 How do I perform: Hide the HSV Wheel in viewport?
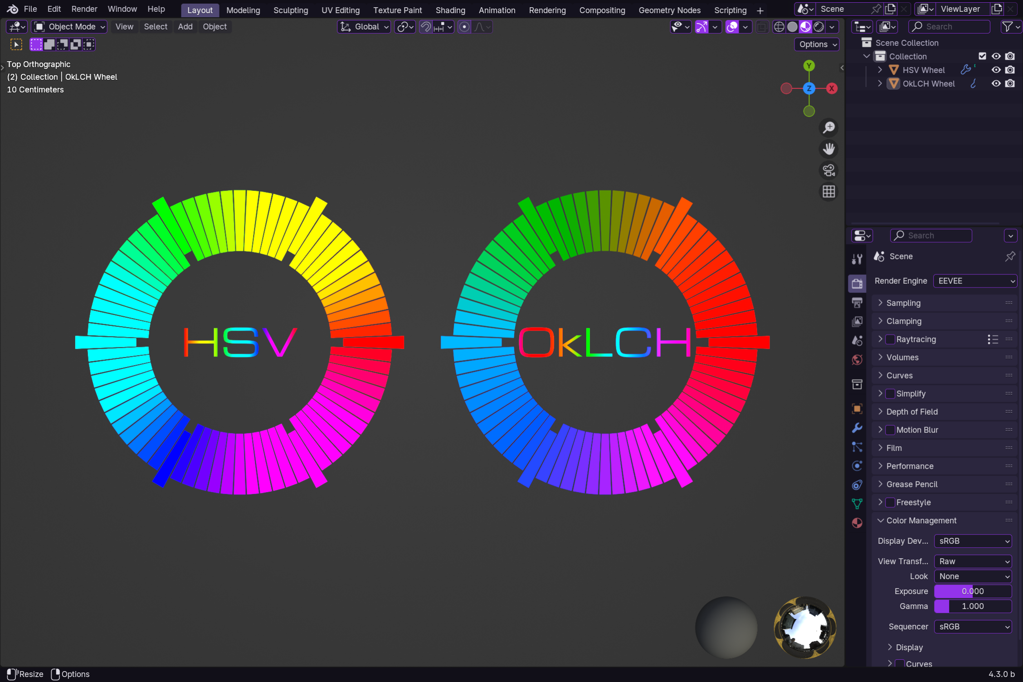(x=996, y=70)
